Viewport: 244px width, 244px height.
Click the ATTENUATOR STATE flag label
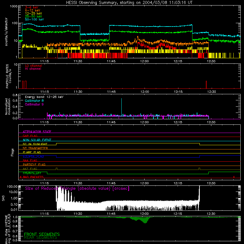[37, 132]
